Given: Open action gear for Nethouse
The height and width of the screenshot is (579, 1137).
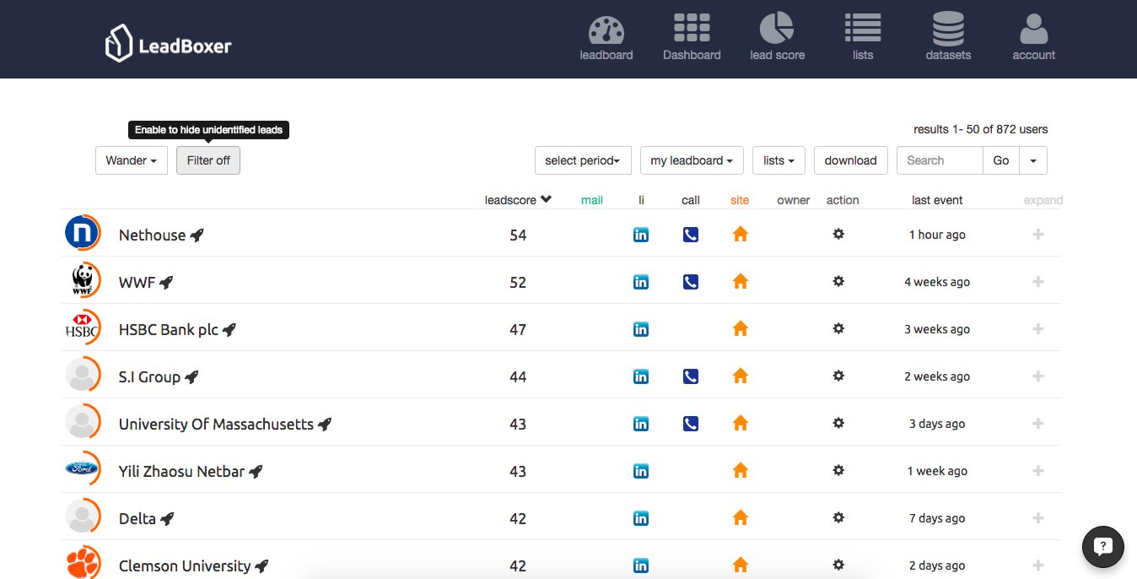Looking at the screenshot, I should tap(838, 234).
